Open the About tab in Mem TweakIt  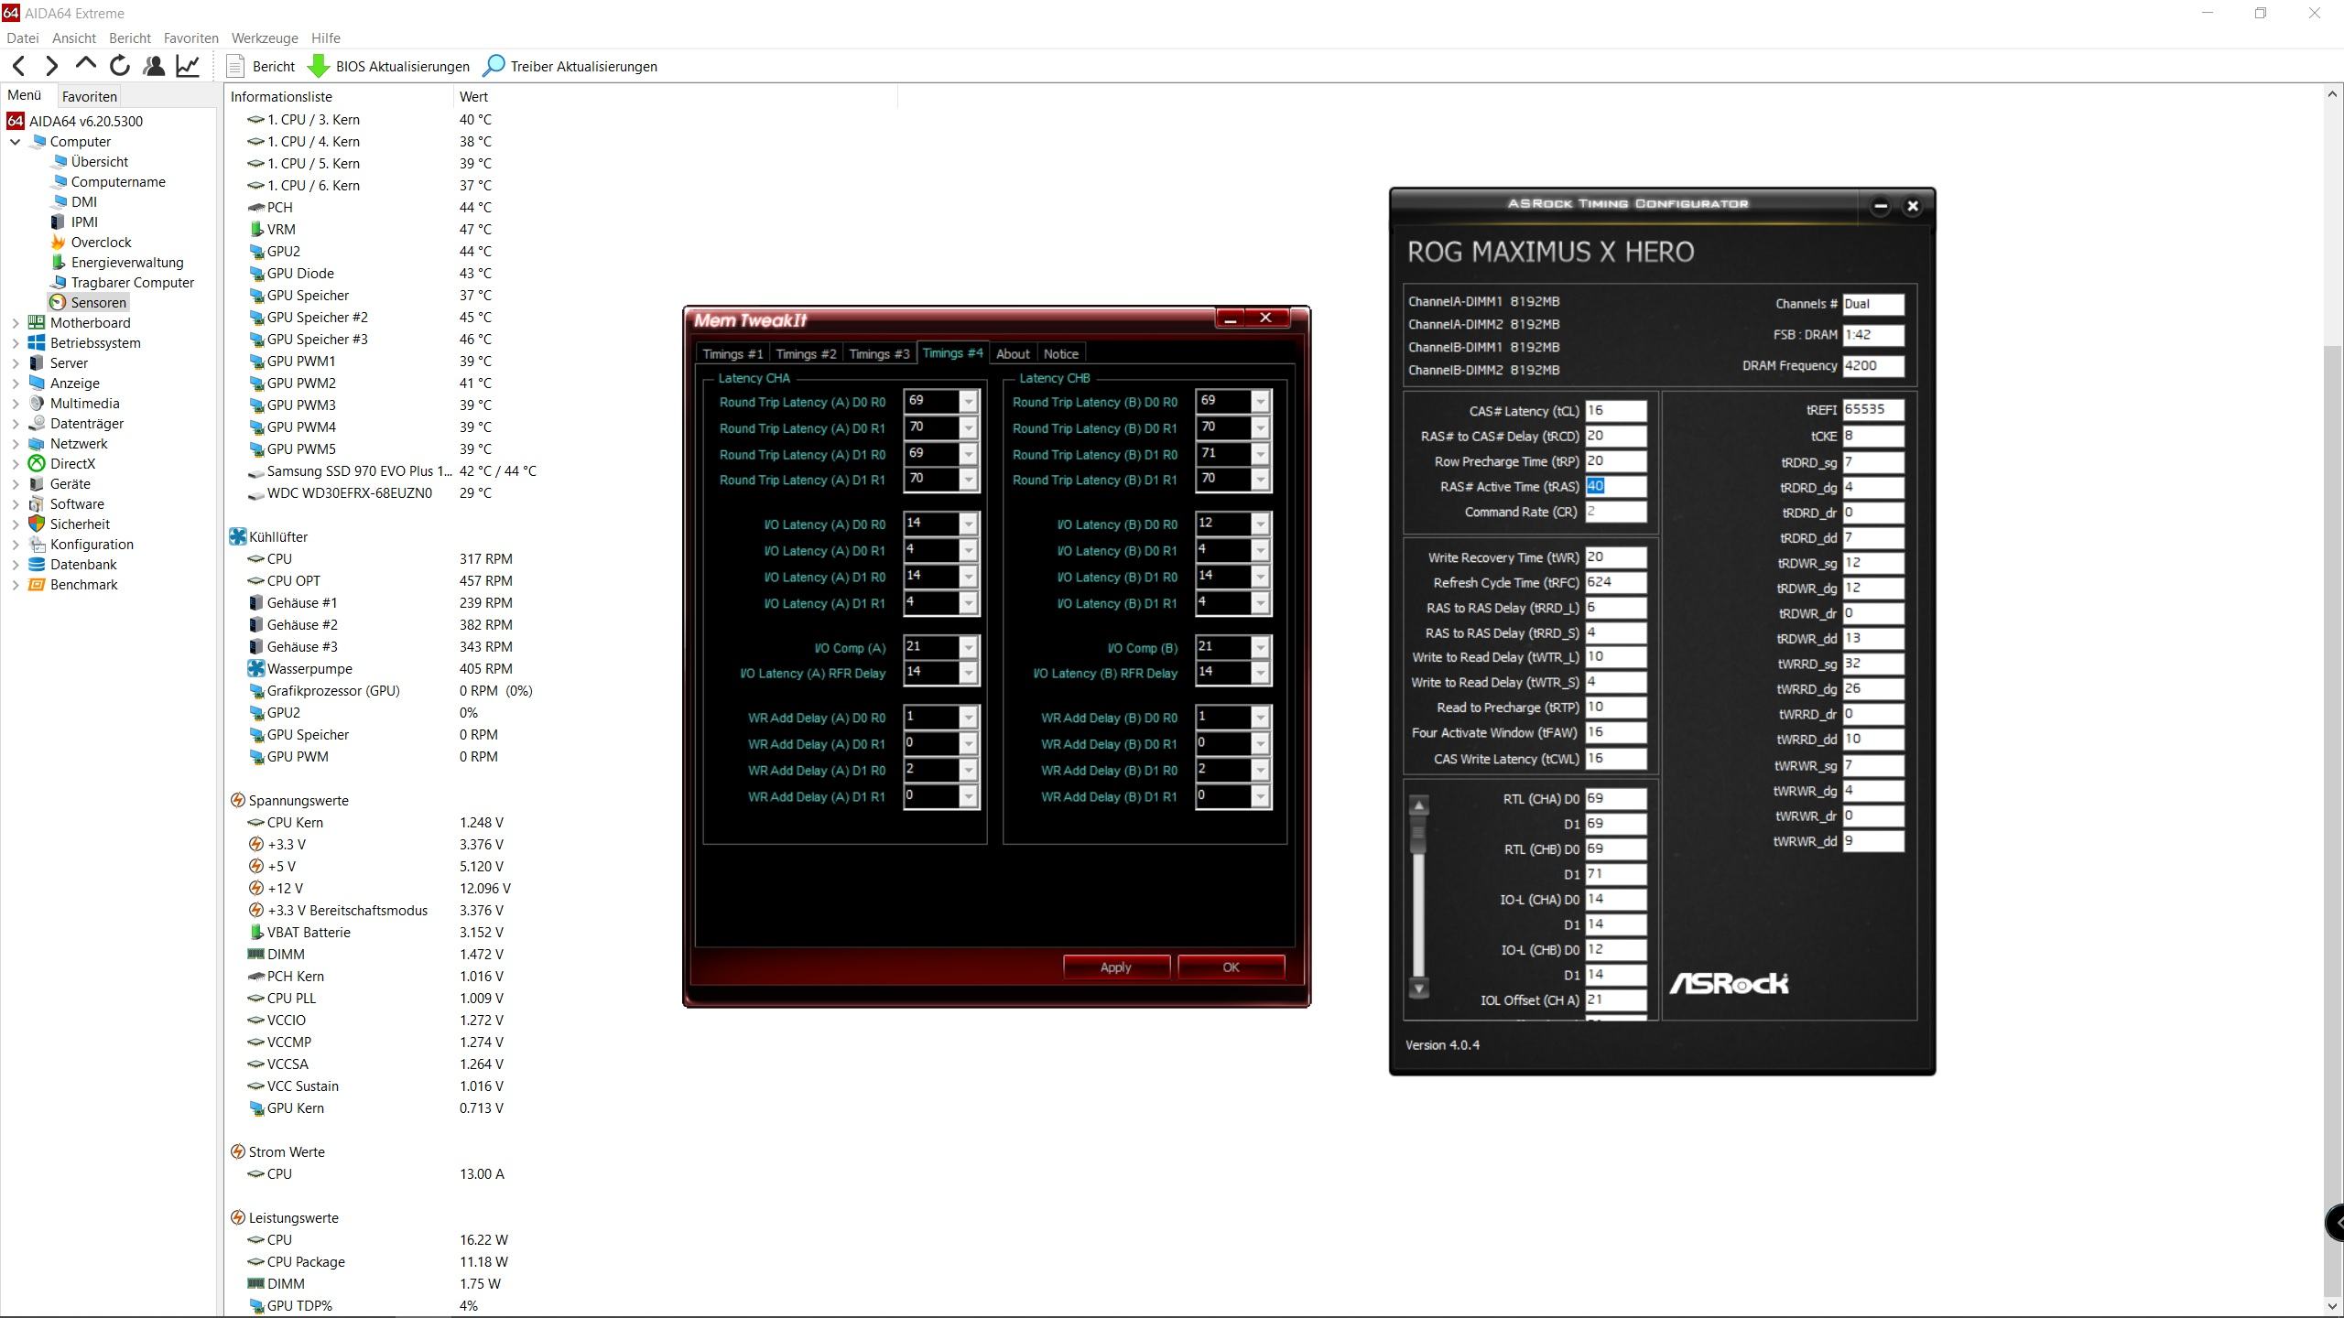[1013, 354]
